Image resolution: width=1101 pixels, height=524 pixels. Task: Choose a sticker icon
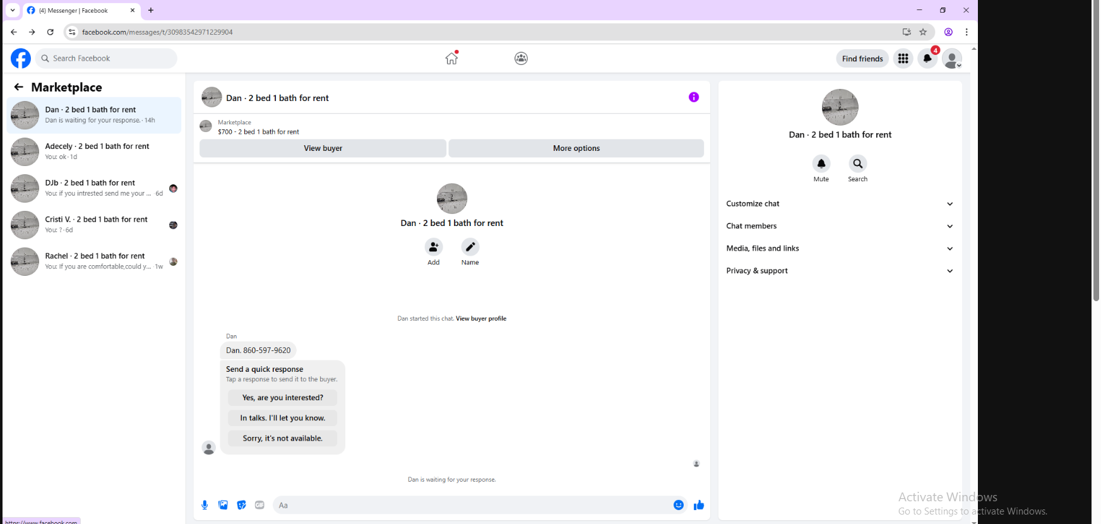pyautogui.click(x=241, y=505)
